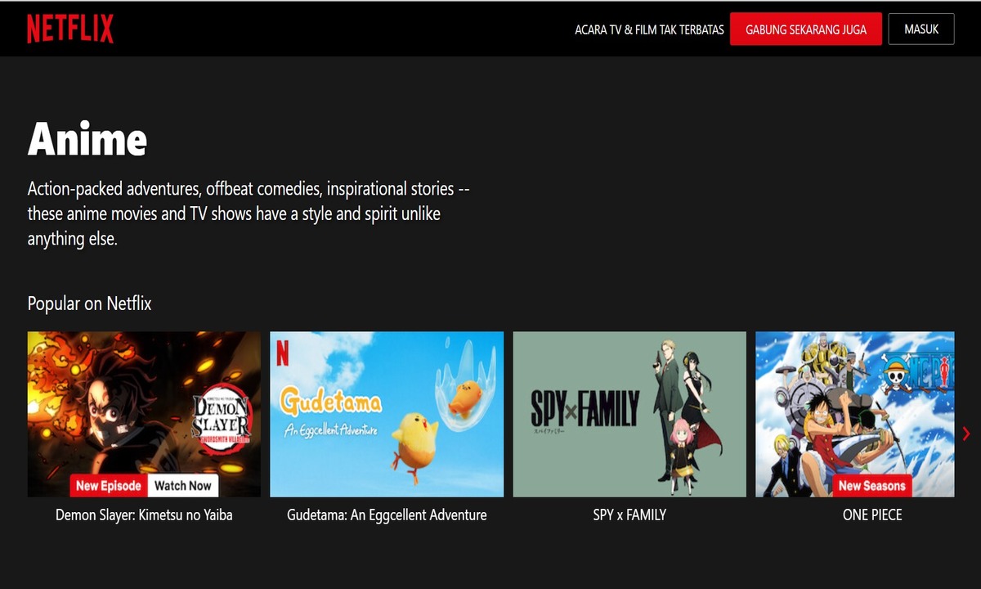Click the Masuk sign-in button

click(921, 29)
